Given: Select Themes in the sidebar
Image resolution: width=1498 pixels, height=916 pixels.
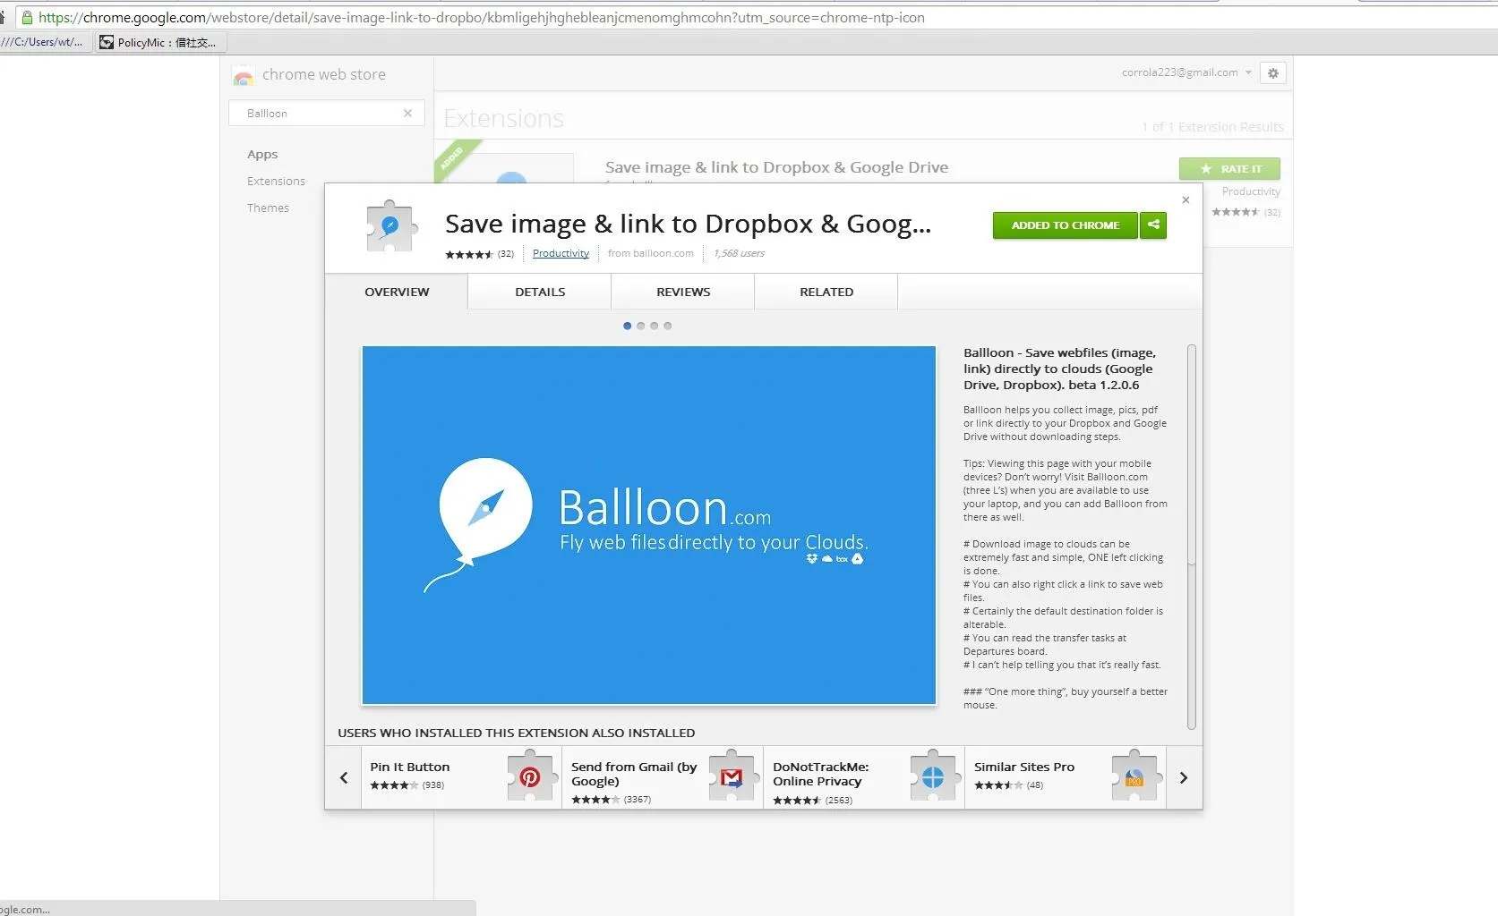Looking at the screenshot, I should (268, 208).
